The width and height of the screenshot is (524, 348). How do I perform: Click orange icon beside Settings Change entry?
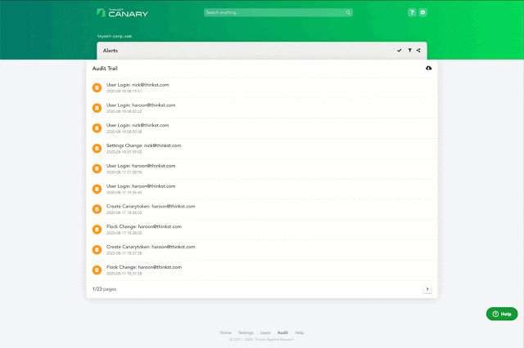coord(97,149)
